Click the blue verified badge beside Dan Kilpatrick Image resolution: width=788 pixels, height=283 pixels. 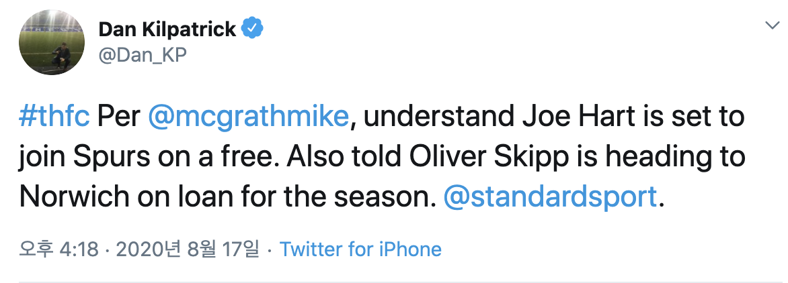click(x=253, y=29)
